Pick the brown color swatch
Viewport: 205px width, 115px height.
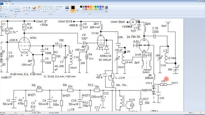tap(86, 9)
